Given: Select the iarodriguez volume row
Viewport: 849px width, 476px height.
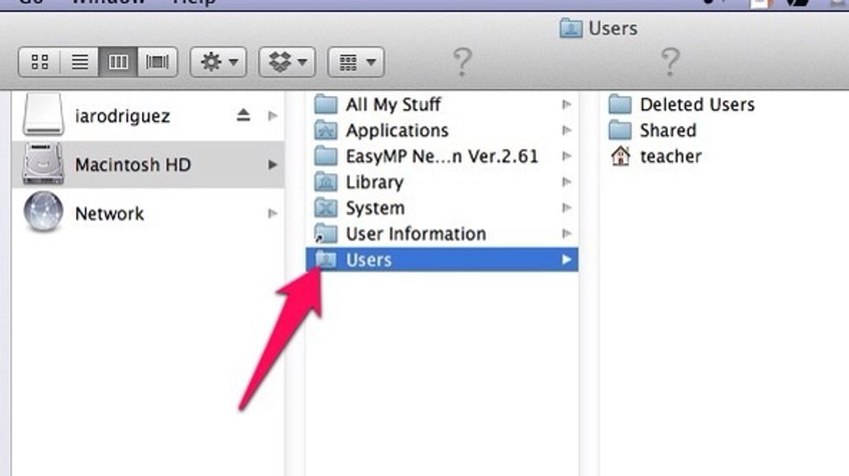Looking at the screenshot, I should 148,116.
